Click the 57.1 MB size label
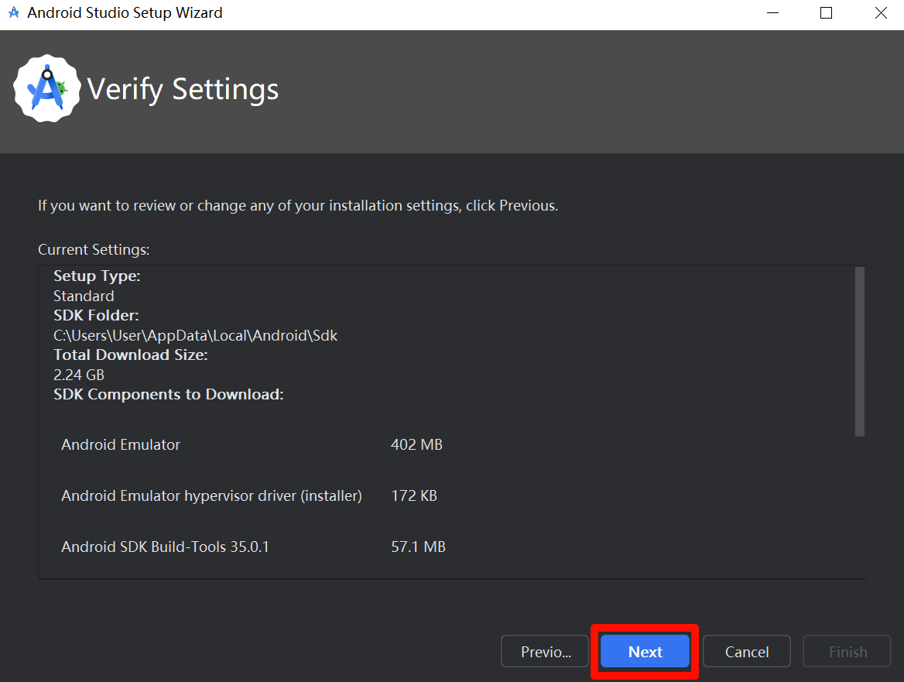The height and width of the screenshot is (682, 904). [x=419, y=547]
